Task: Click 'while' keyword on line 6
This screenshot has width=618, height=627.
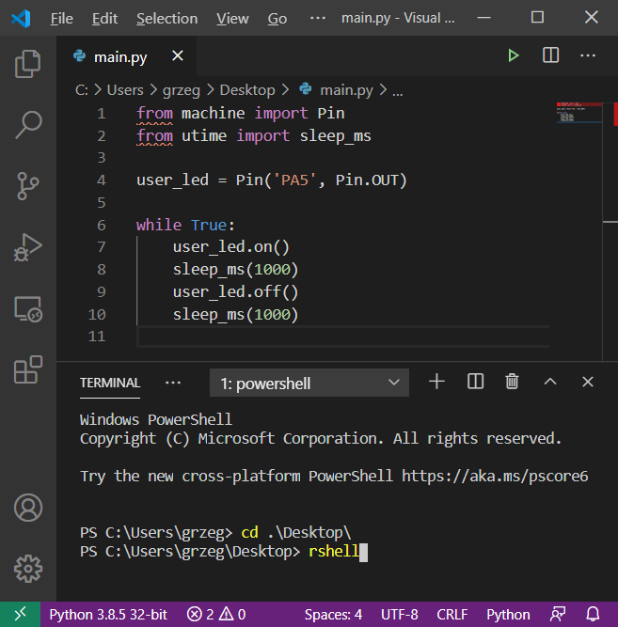Action: (x=159, y=225)
